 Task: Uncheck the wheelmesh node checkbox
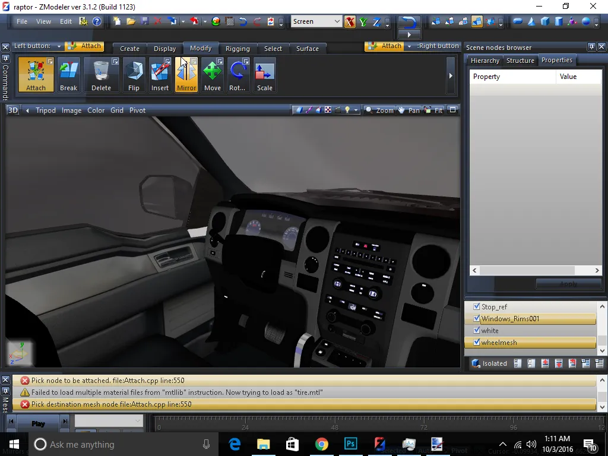tap(476, 343)
